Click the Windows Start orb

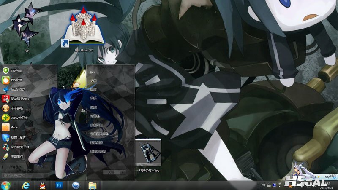[5, 185]
